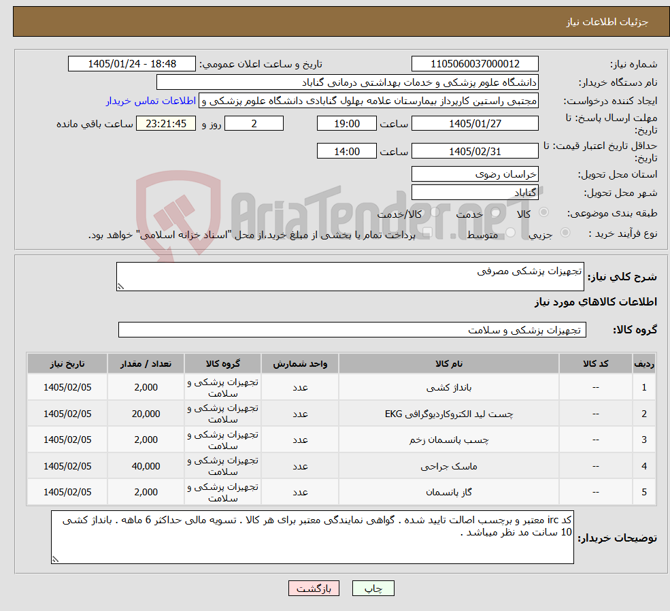The image size is (670, 611).
Task: Click row number 4 cell
Action: (x=644, y=466)
